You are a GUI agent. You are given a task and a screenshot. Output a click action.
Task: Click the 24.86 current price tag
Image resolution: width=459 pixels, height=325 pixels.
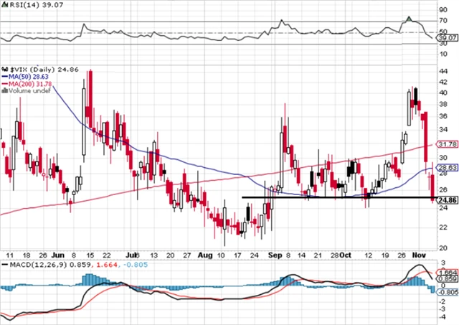448,200
